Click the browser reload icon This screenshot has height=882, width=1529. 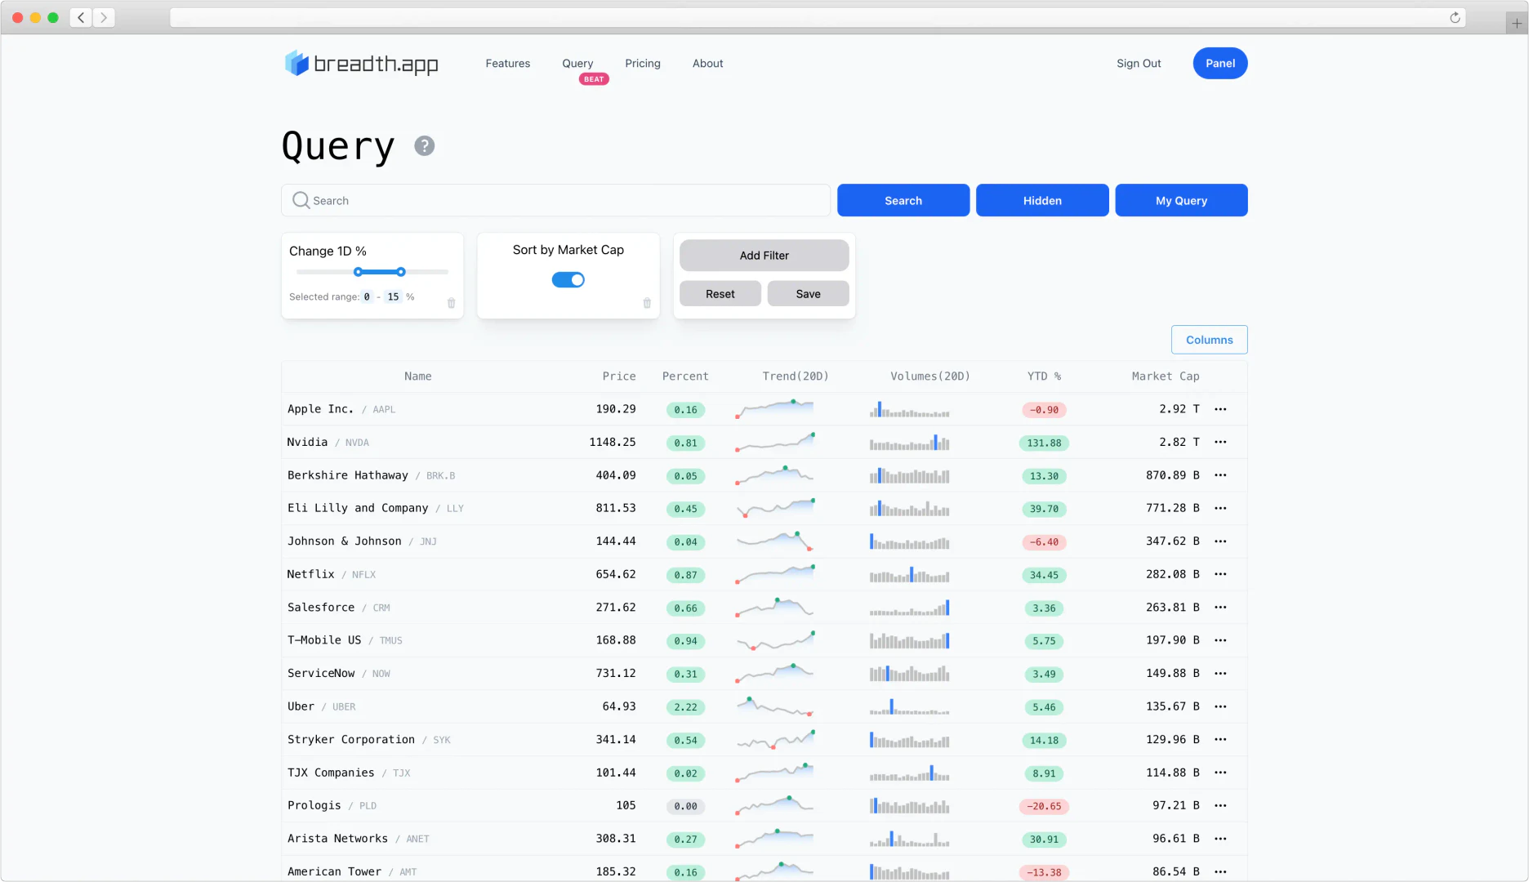(1454, 17)
